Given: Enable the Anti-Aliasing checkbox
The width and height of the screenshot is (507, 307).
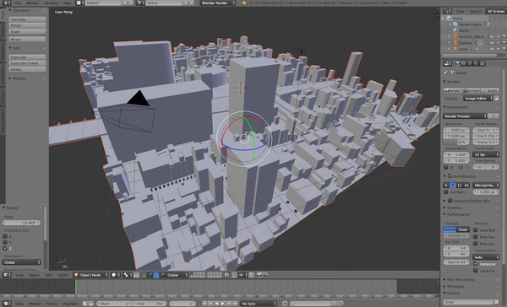Looking at the screenshot, I should tap(450, 176).
